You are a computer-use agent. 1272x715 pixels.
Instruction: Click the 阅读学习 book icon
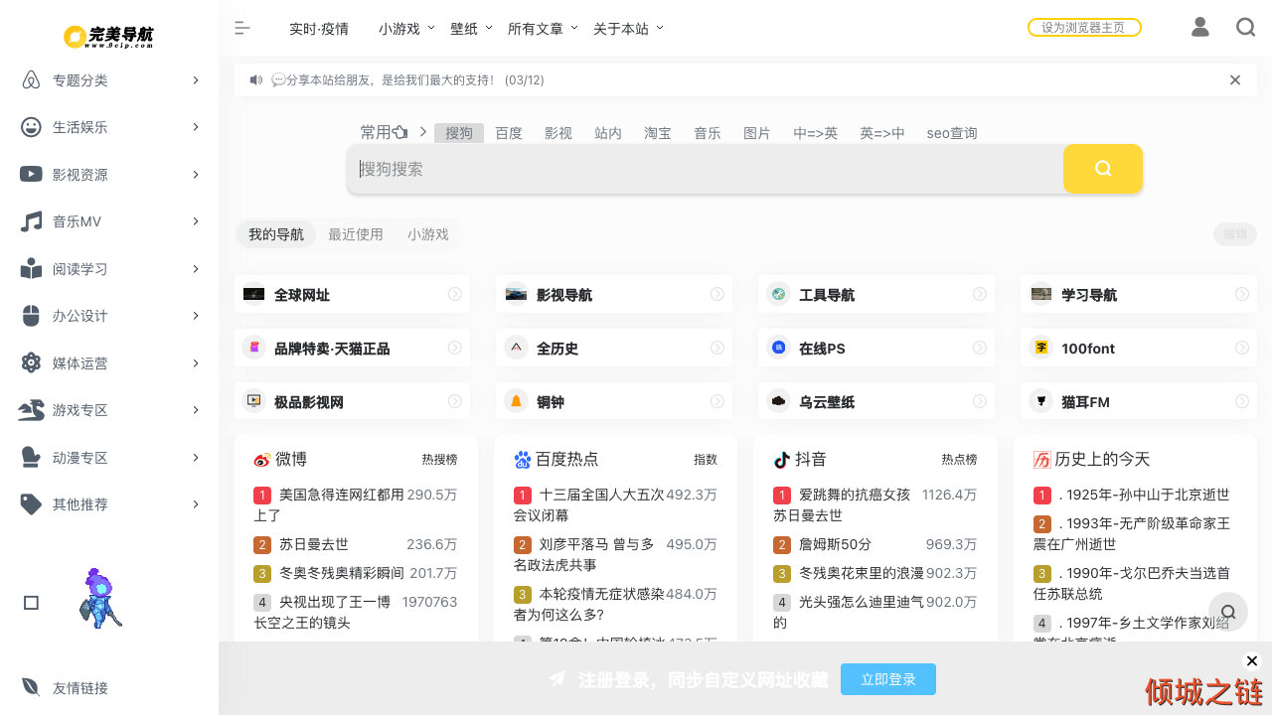click(x=31, y=269)
